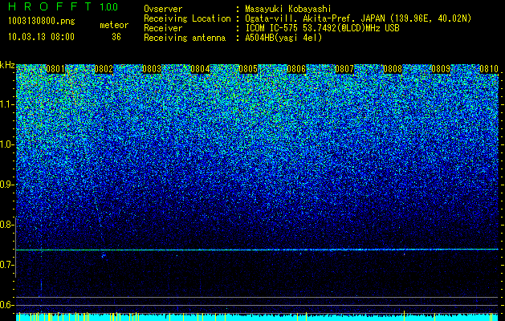The width and height of the screenshot is (505, 321).
Task: Click the 0809 time marker
Action: 441,69
